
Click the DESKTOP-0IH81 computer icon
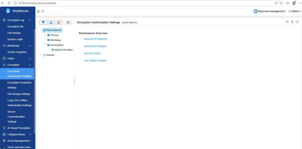pyautogui.click(x=52, y=50)
